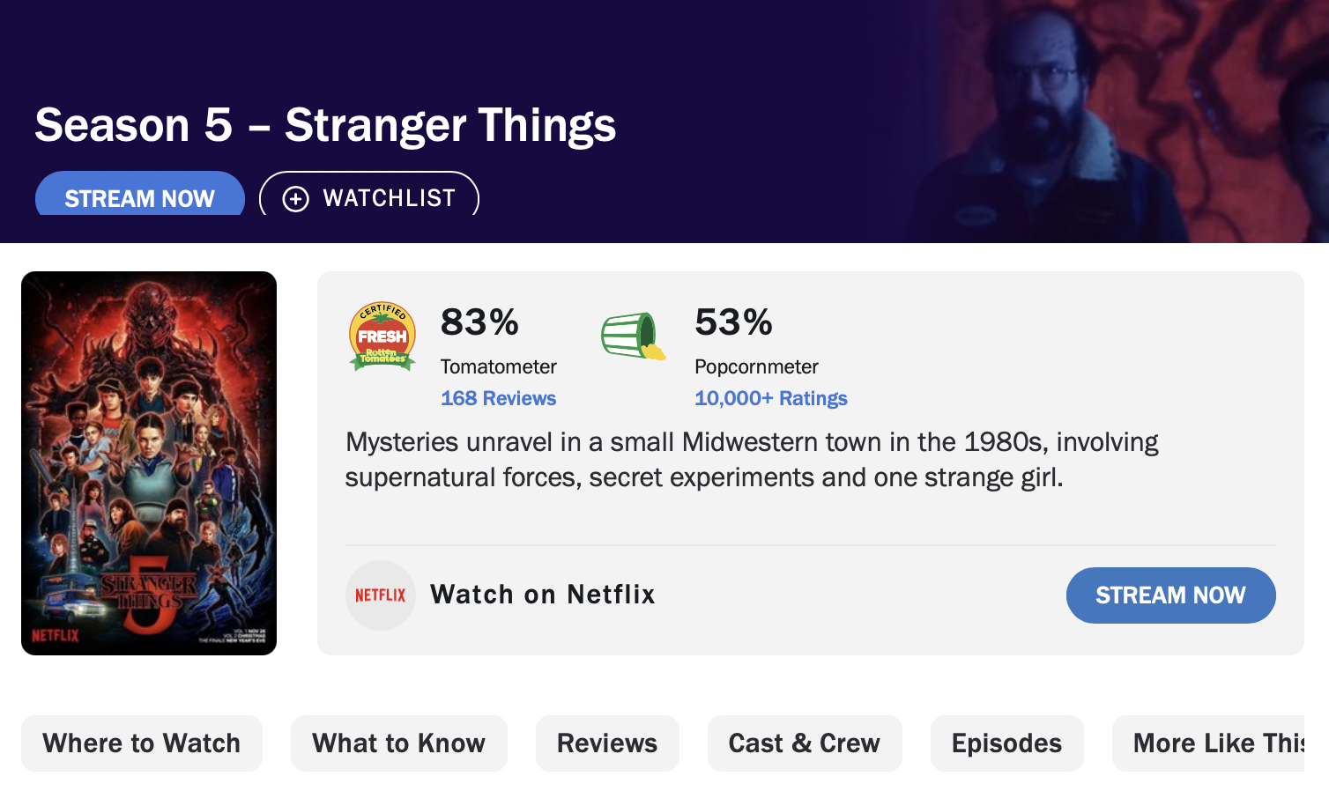The image size is (1329, 791).
Task: Select the What to Know tab
Action: point(398,743)
